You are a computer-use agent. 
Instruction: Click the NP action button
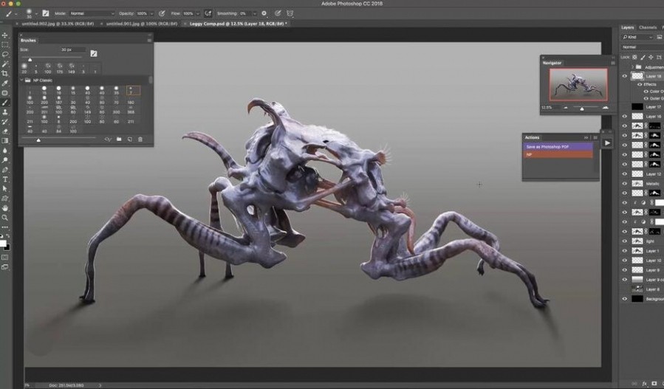point(558,154)
